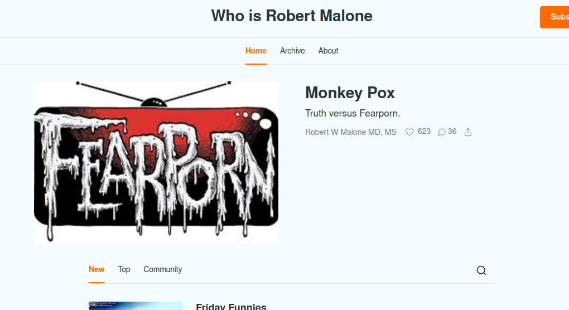Open the Community tab

162,269
